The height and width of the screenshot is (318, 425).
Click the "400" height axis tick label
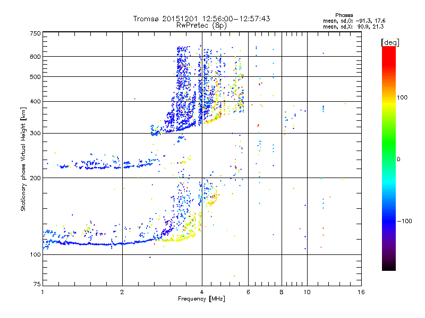point(35,101)
